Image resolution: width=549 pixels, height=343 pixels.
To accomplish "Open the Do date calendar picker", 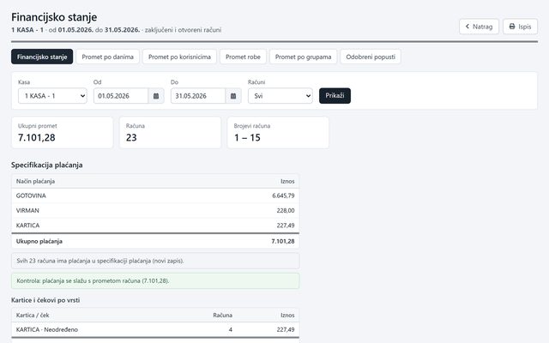I will click(233, 96).
